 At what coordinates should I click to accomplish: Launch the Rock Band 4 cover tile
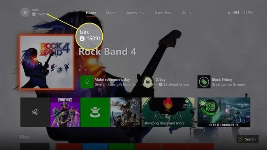(46, 62)
